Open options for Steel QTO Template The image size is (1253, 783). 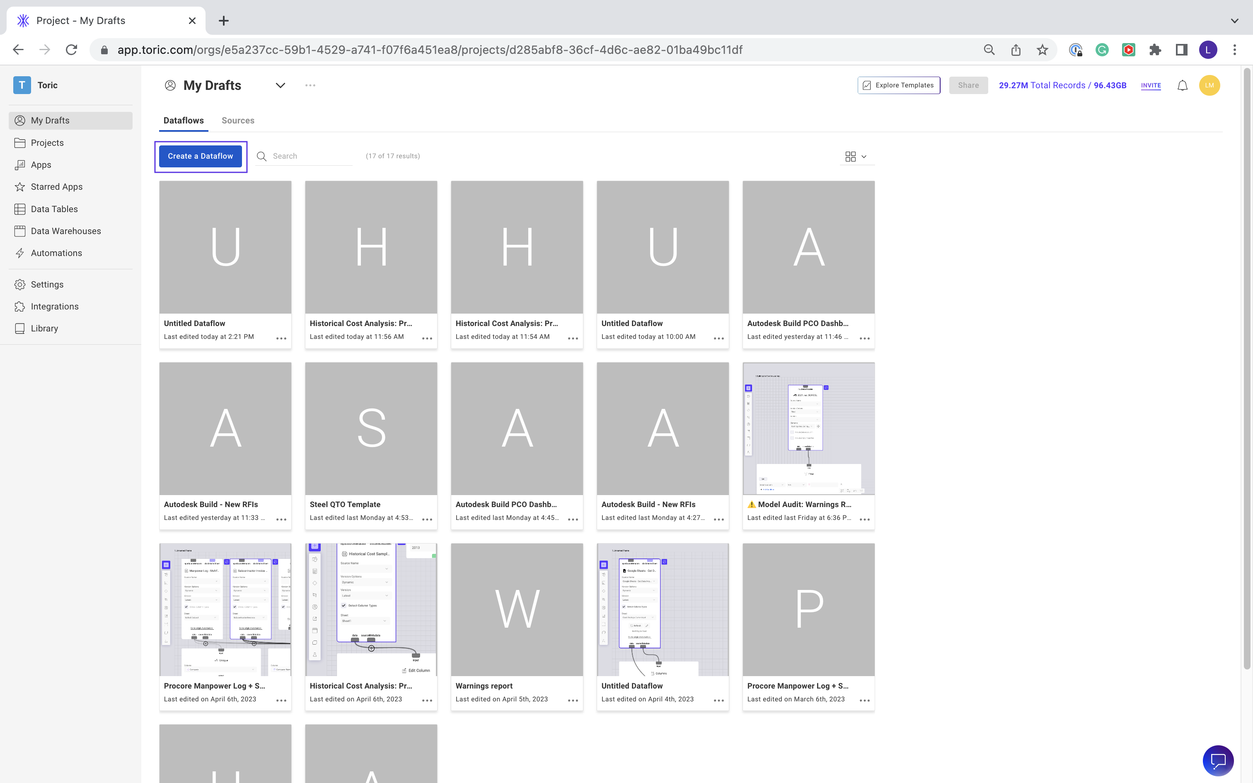pos(427,520)
